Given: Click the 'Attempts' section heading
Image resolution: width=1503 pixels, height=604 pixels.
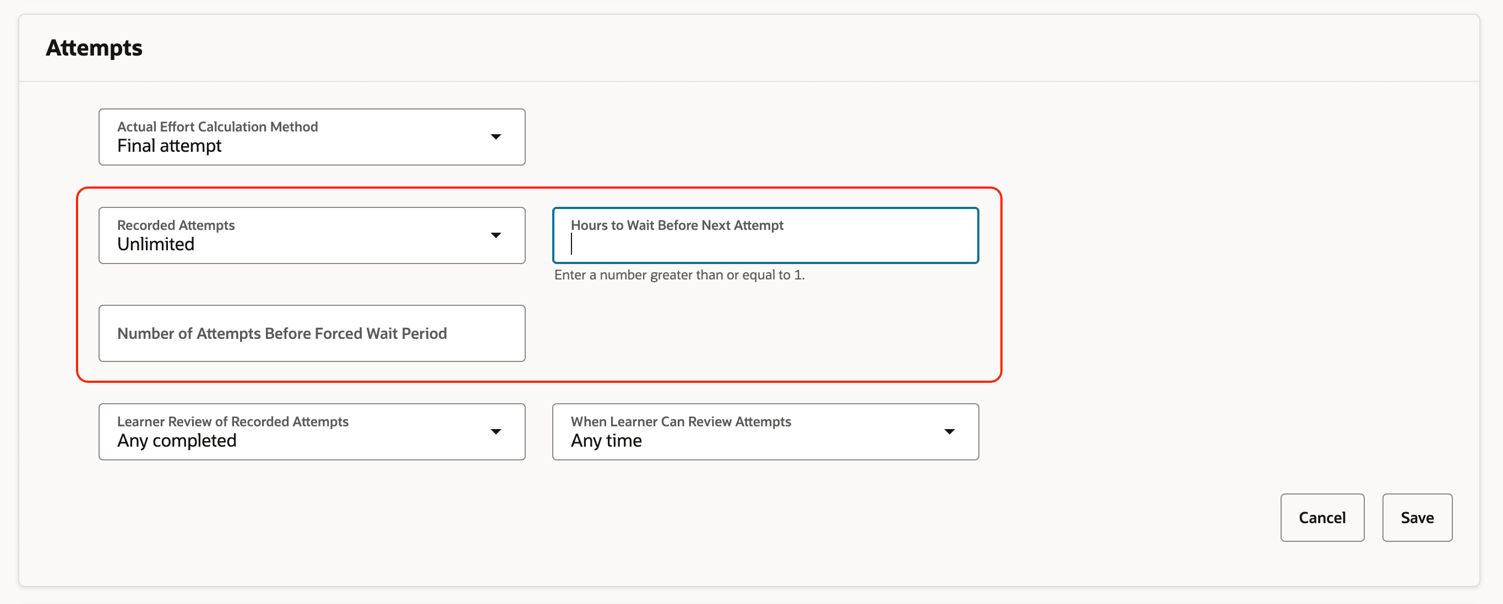Looking at the screenshot, I should coord(94,48).
